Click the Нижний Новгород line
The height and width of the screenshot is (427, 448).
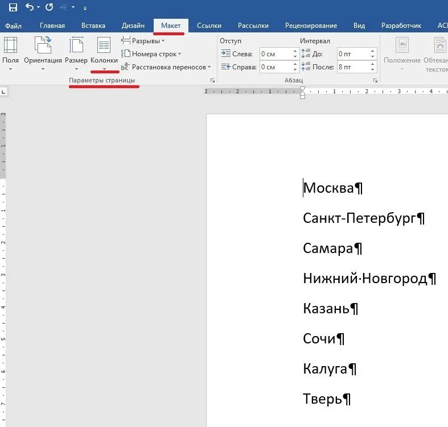(x=369, y=278)
